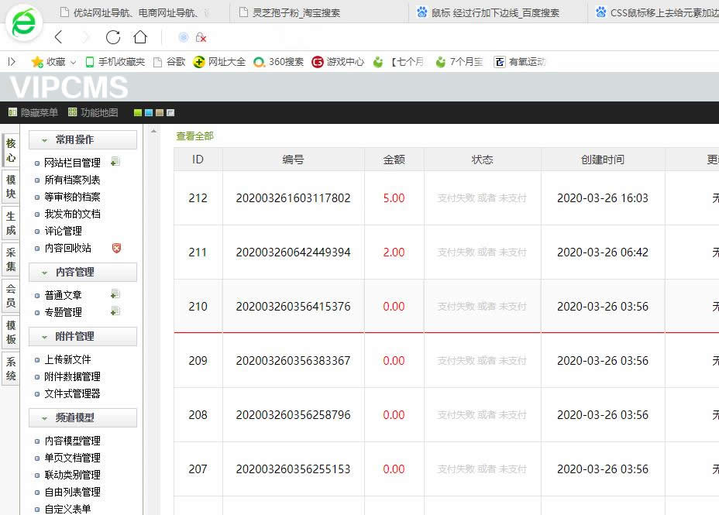Toggle 隐藏菜单 to hide the sidebar menu

33,112
